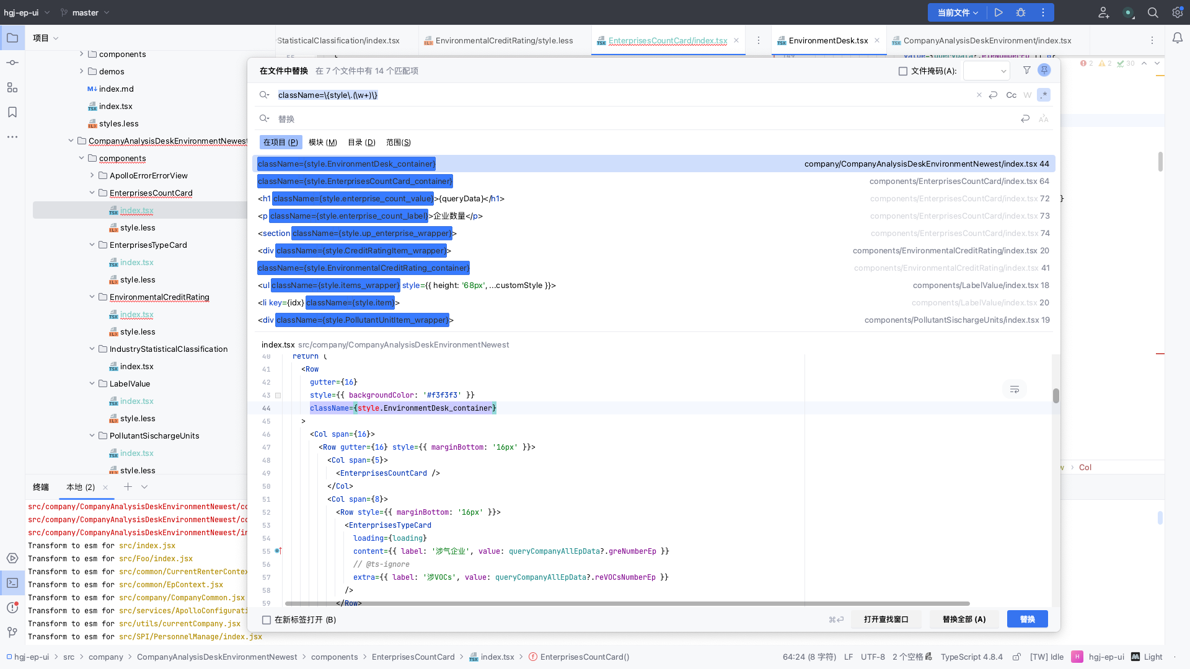This screenshot has width=1190, height=669.
Task: Check Open in new tab option
Action: pos(267,620)
